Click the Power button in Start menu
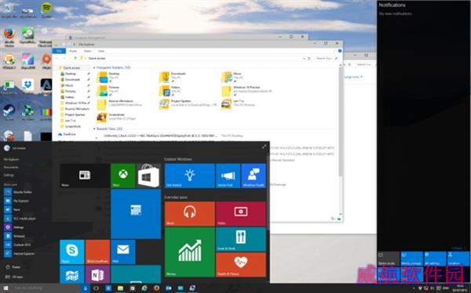The image size is (471, 293). [x=13, y=267]
